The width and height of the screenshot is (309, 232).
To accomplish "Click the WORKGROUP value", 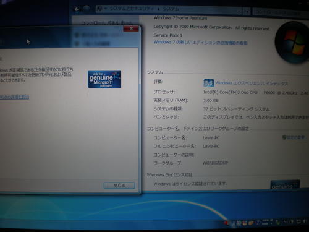I will [x=215, y=163].
